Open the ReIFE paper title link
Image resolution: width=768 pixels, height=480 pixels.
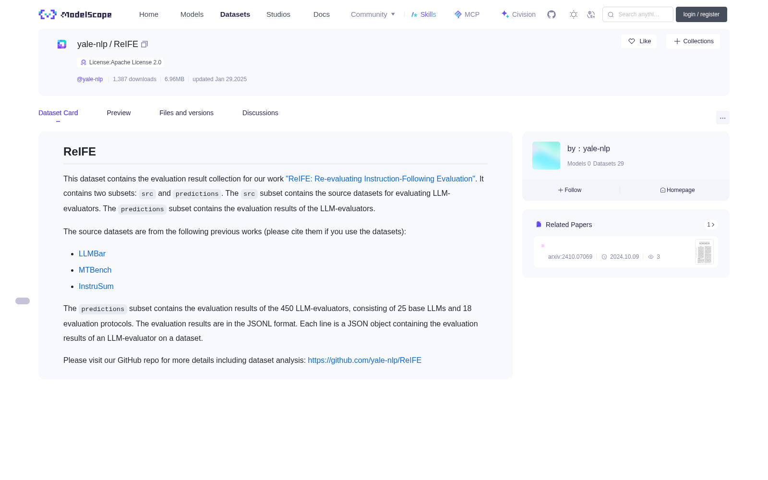[380, 179]
